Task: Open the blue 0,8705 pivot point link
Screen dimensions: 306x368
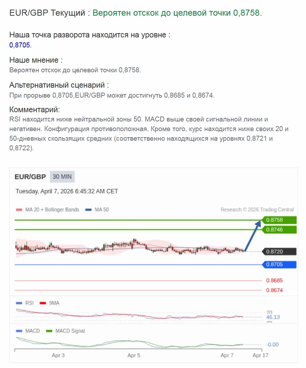Action: coord(20,45)
